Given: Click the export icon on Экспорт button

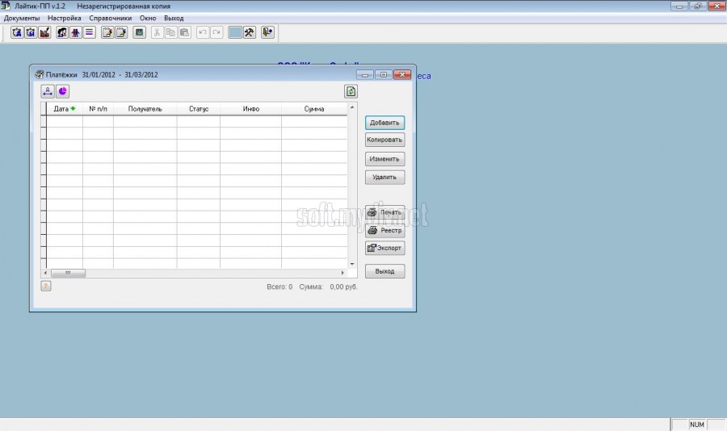Looking at the screenshot, I should click(372, 248).
